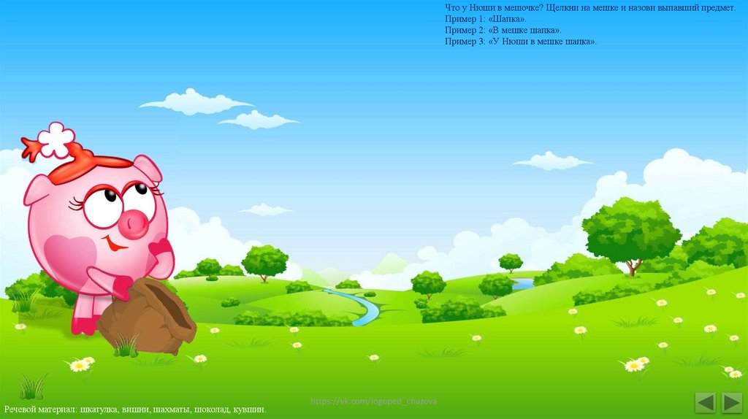This screenshot has height=419, width=748.
Task: Click the brown sack next to Nyusha
Action: 147,317
